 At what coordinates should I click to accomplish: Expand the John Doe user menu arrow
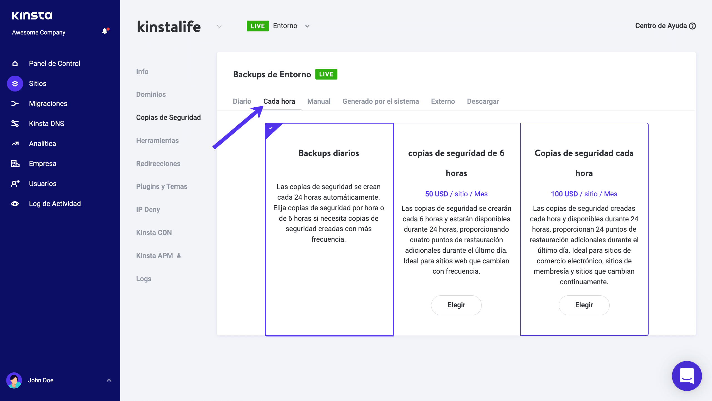pos(109,380)
